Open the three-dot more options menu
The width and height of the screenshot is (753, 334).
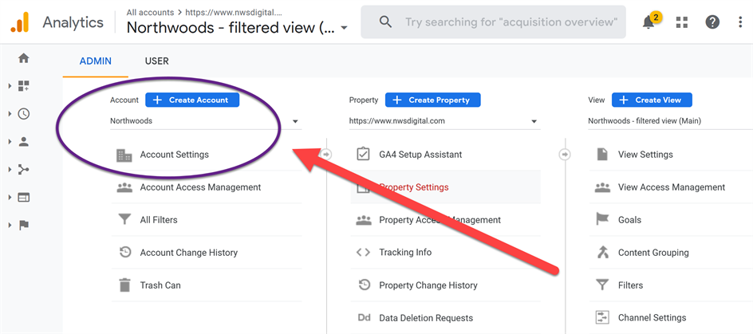click(x=740, y=22)
